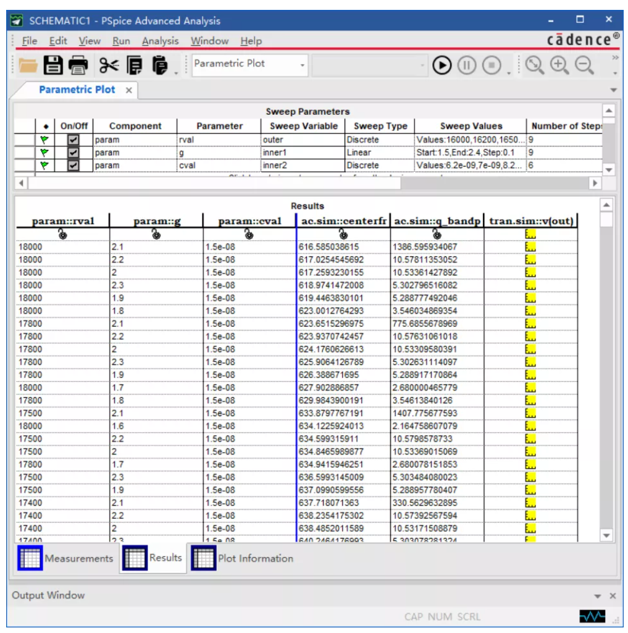
Task: Select sweep values cell Start:1.5,End:2.4,Step:0.1
Action: tap(471, 153)
